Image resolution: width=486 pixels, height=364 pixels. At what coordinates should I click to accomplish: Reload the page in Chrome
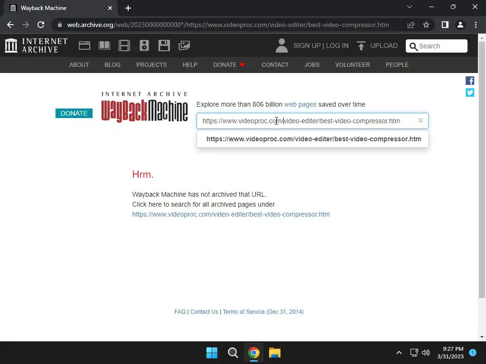41,25
